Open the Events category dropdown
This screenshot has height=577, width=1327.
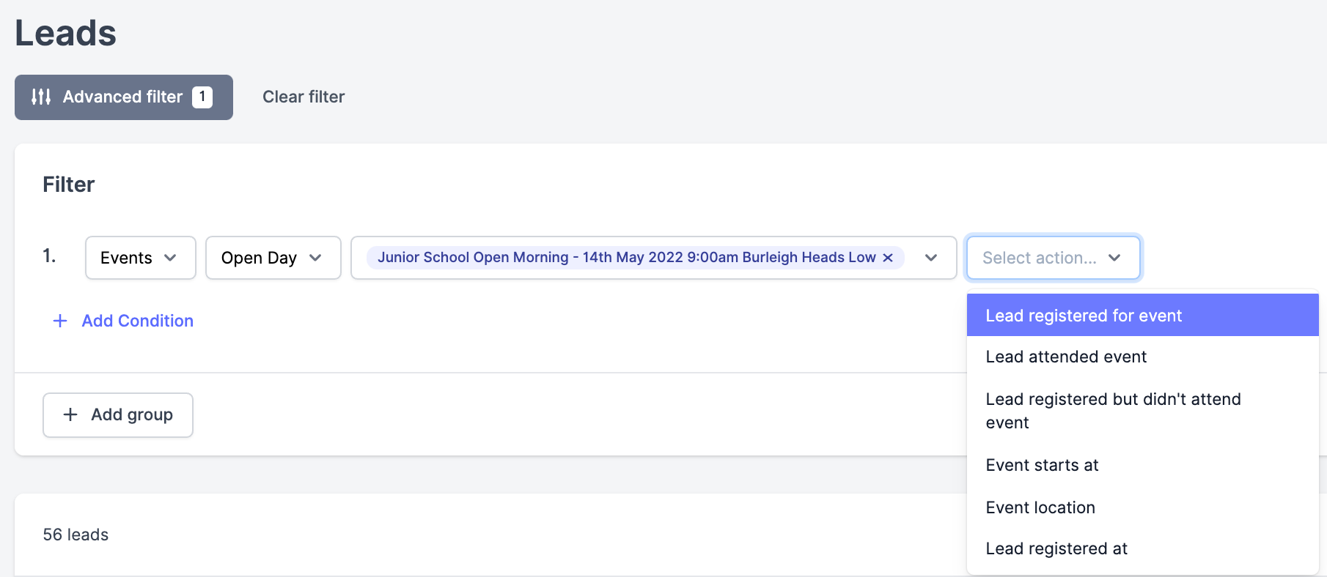(x=140, y=258)
